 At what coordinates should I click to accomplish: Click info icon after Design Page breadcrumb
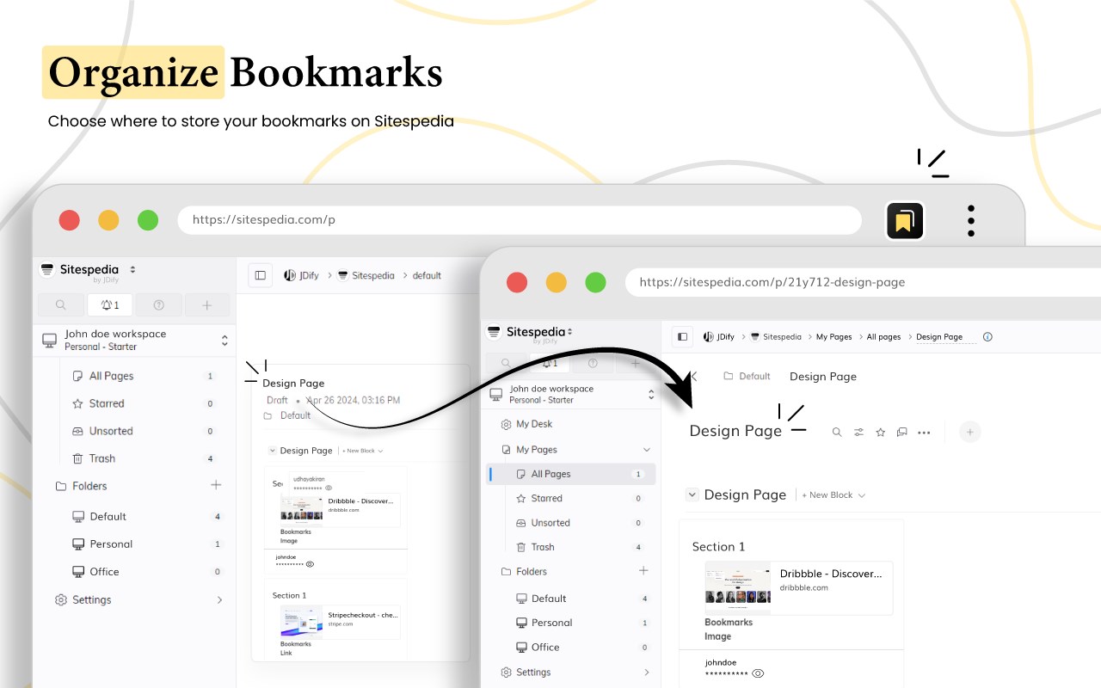tap(987, 337)
